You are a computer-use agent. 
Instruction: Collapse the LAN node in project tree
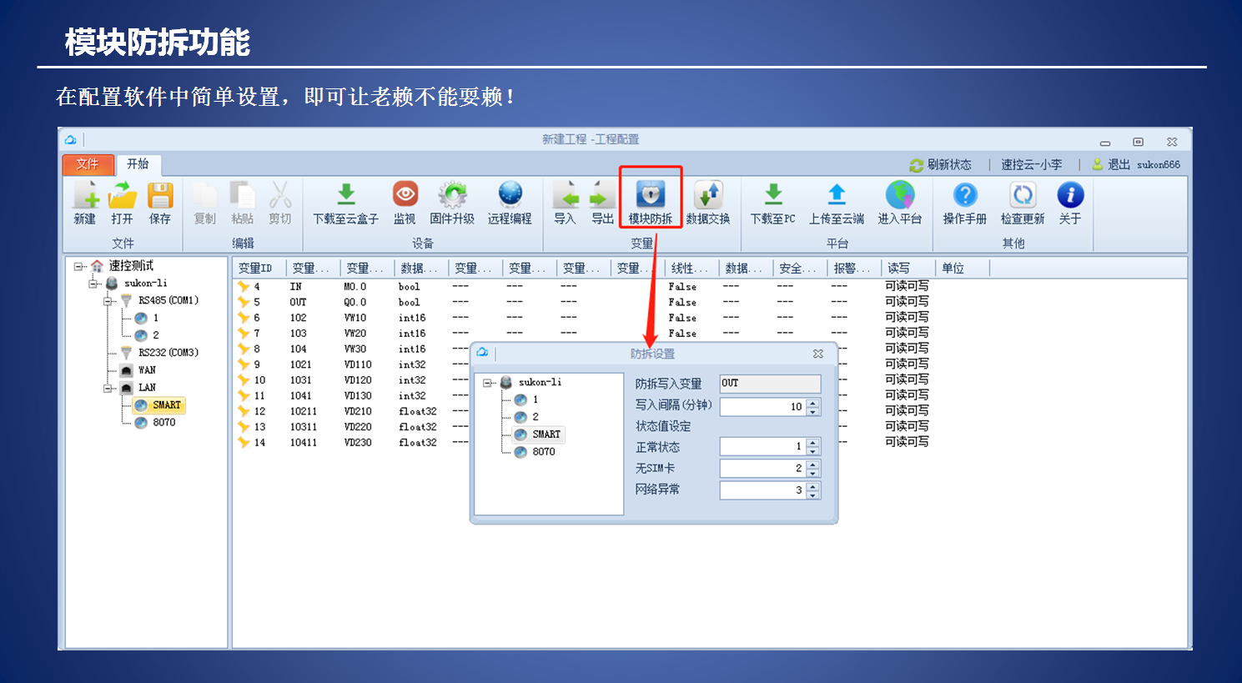[x=108, y=388]
